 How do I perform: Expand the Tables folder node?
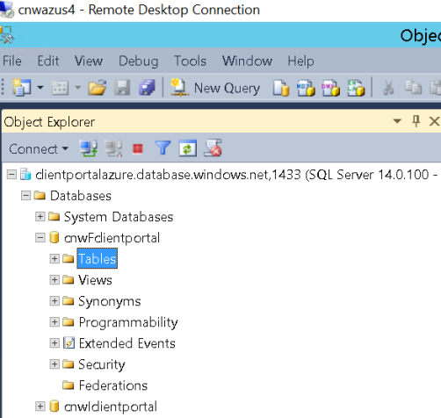pos(54,259)
